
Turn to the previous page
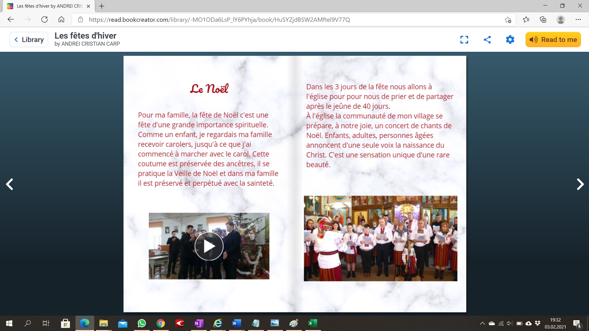click(10, 184)
